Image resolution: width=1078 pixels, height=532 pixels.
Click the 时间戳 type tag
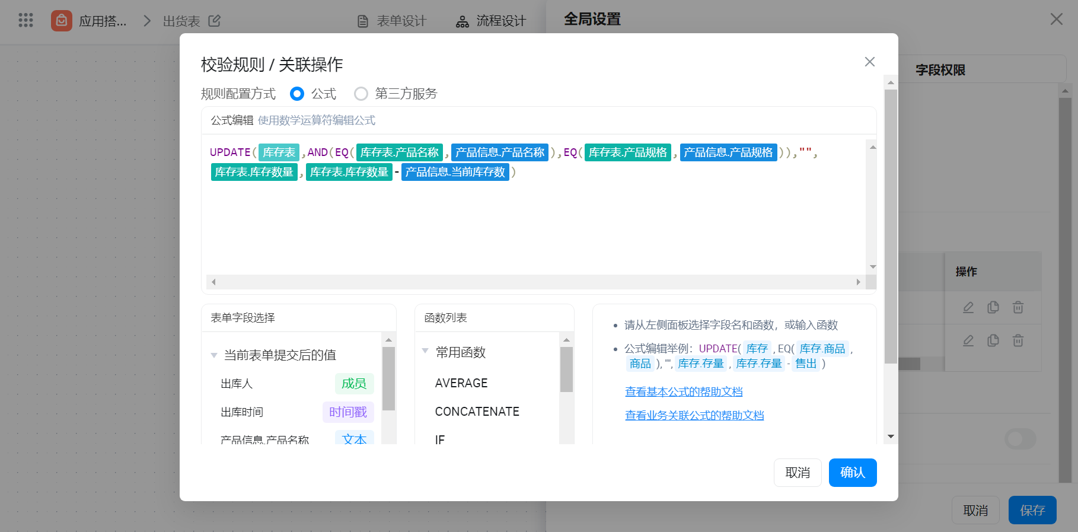(x=348, y=412)
